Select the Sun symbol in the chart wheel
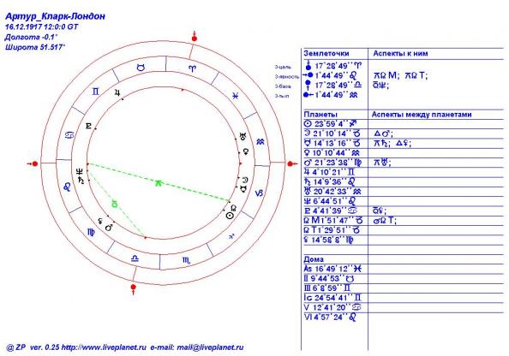Viewport: 509px width, 356px height. pyautogui.click(x=229, y=216)
